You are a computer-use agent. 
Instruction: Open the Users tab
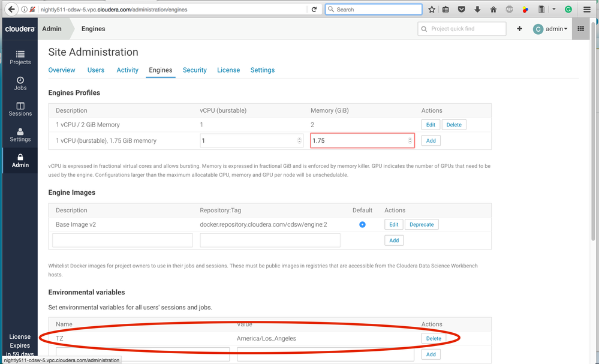(96, 70)
